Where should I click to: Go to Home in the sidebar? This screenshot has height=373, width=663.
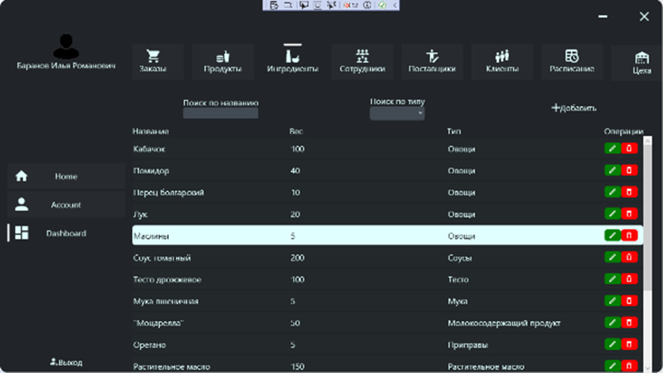(66, 177)
